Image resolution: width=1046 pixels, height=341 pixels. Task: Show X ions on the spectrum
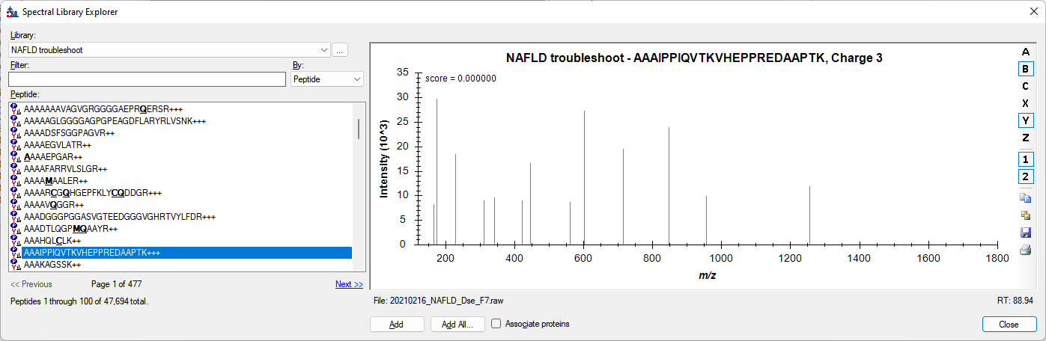pos(1025,103)
